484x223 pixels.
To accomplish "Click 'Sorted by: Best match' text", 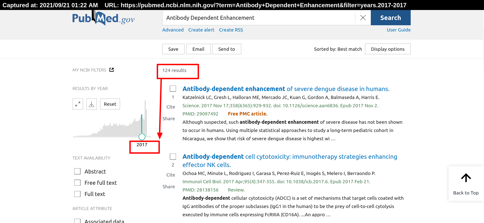I will [x=338, y=49].
